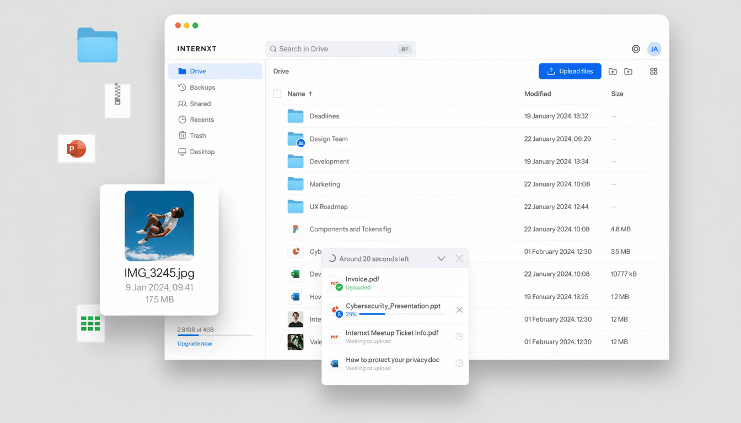741x423 pixels.
Task: Click the Upload files button
Action: [x=570, y=71]
